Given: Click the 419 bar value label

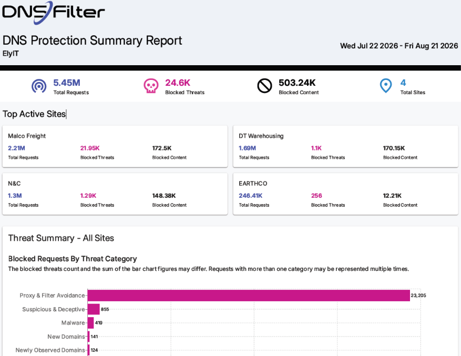Looking at the screenshot, I should pyautogui.click(x=98, y=323).
